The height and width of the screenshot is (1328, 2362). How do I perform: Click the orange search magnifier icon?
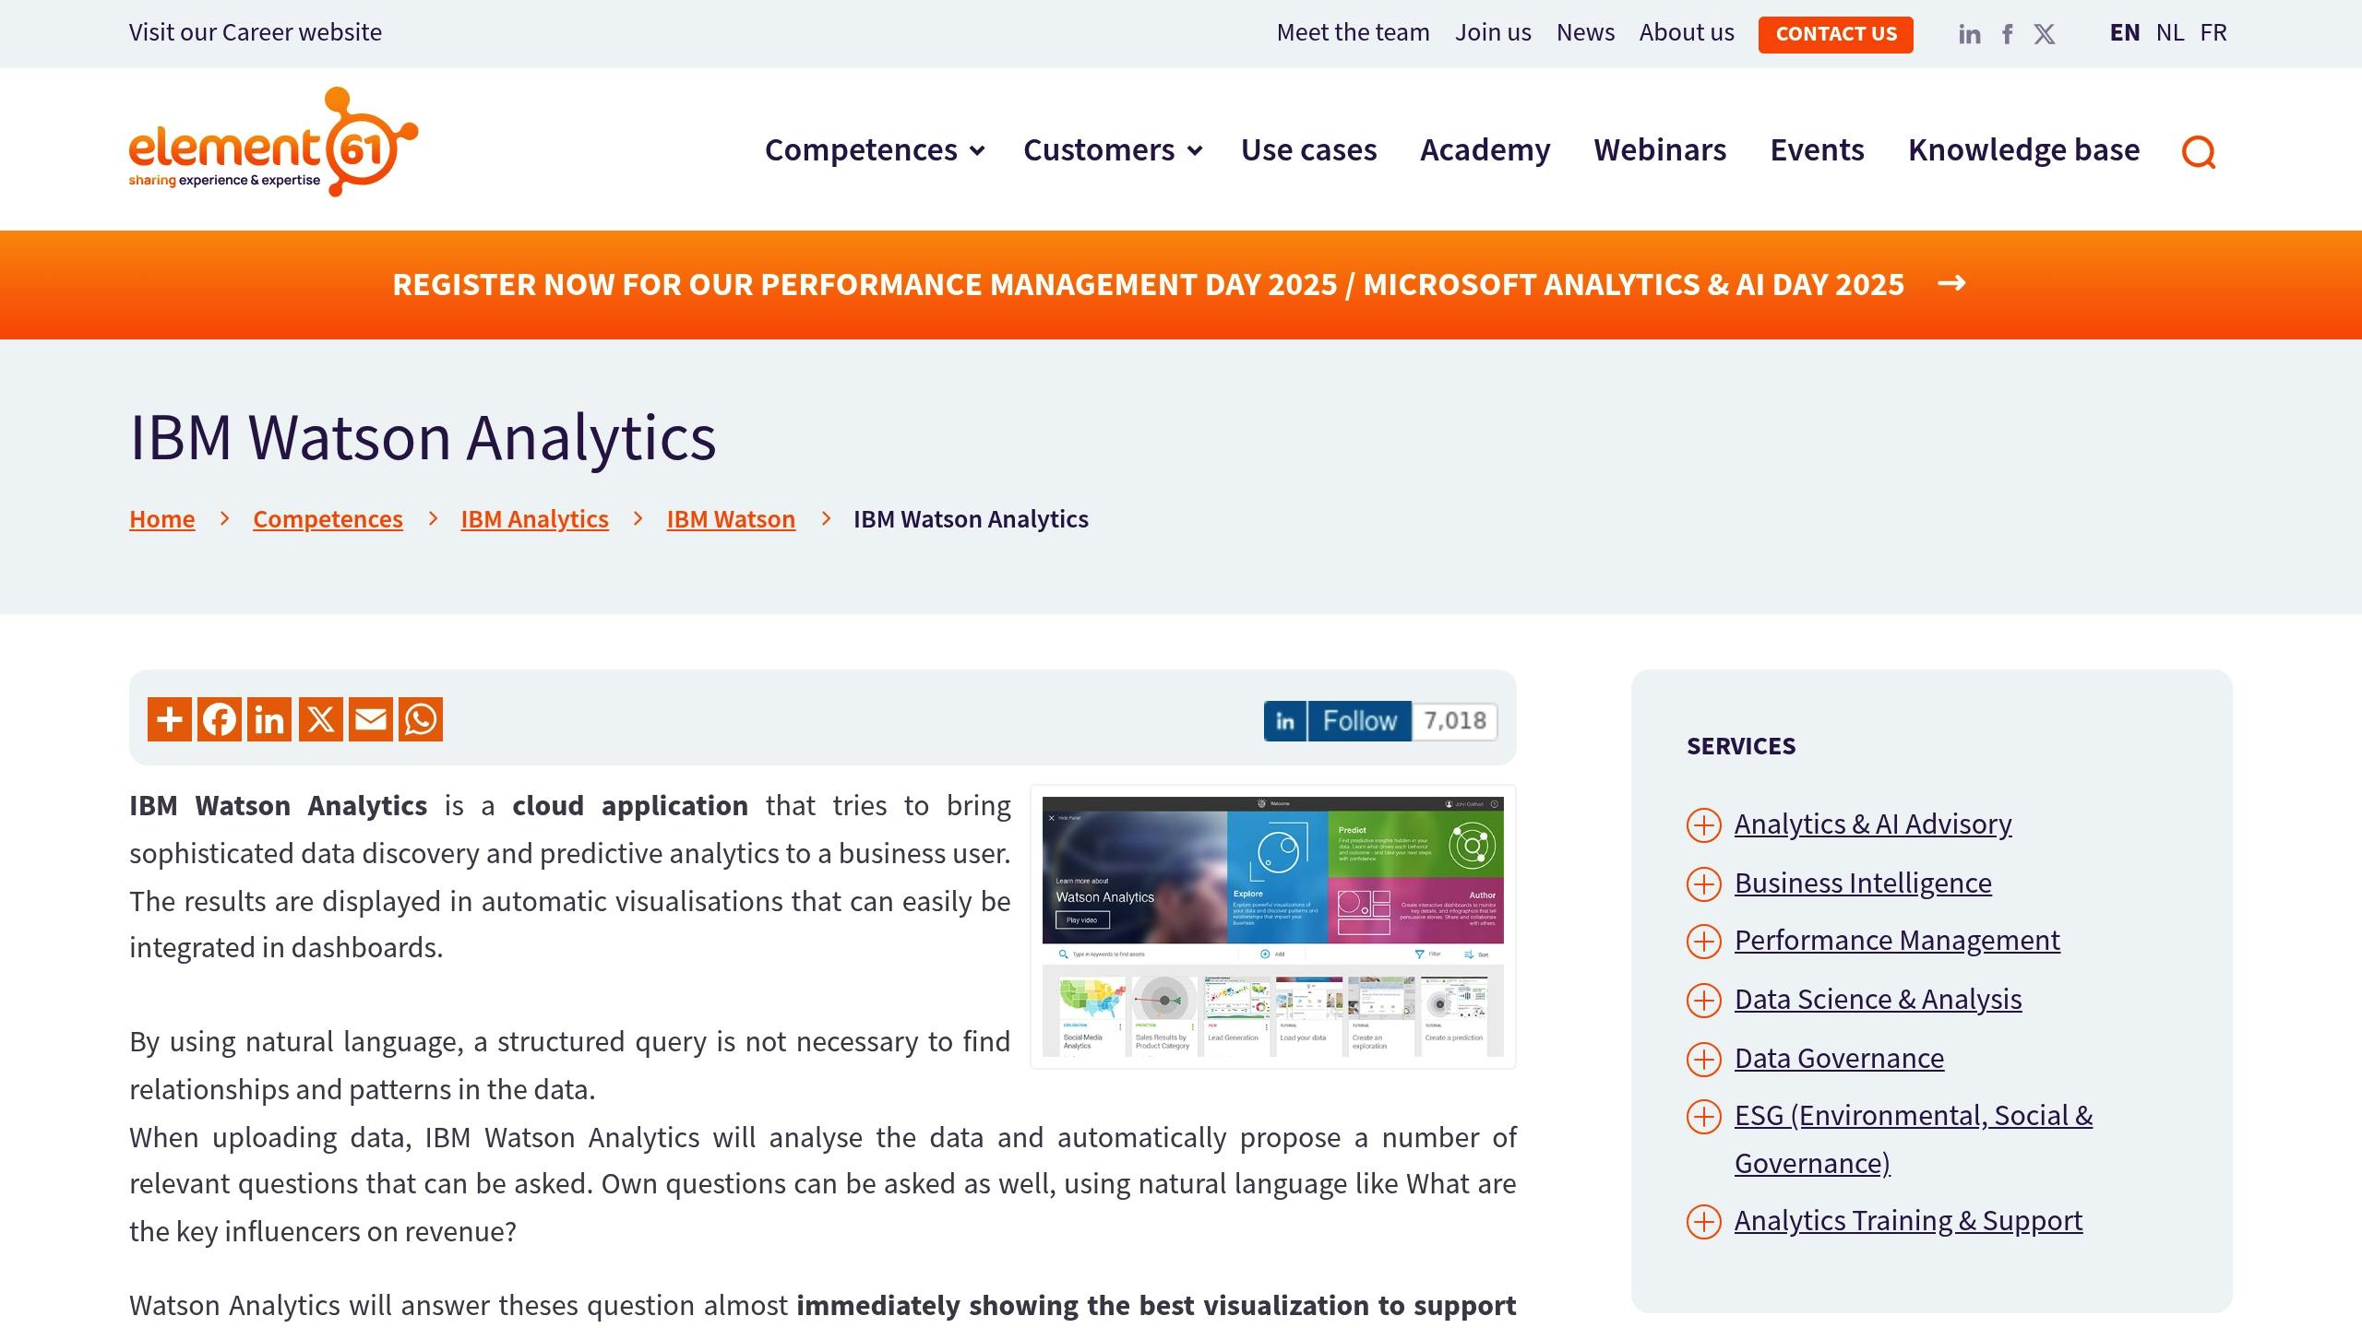(2199, 152)
